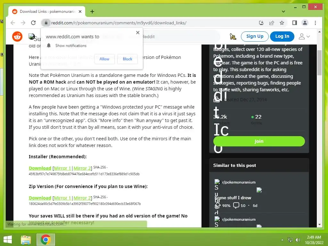Click the volume speaker tray icon
328x246 pixels.
tap(298, 240)
